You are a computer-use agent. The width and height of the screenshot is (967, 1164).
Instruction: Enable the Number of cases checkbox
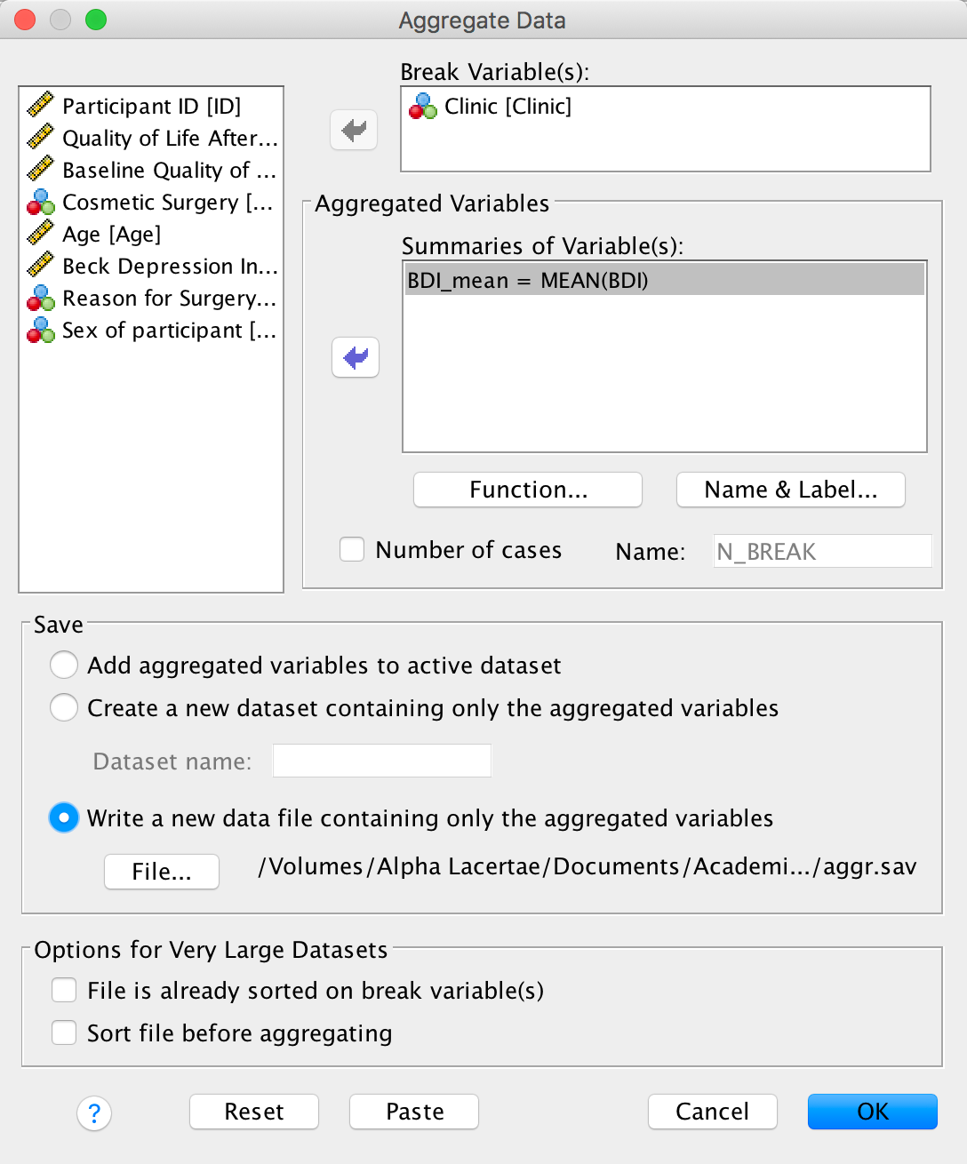click(352, 550)
